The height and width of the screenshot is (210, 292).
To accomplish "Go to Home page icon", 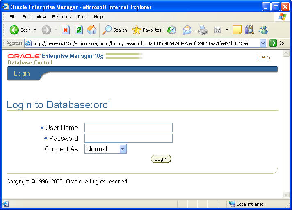I will point(92,30).
